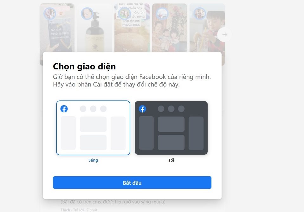The width and height of the screenshot is (304, 212).
Task: Click the Tối label text
Action: coord(171,160)
